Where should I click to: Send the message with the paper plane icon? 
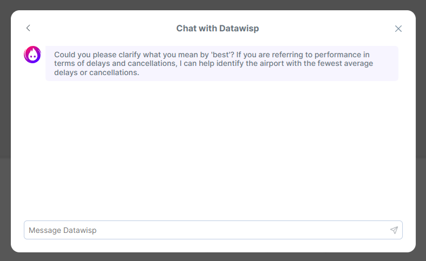[x=394, y=230]
